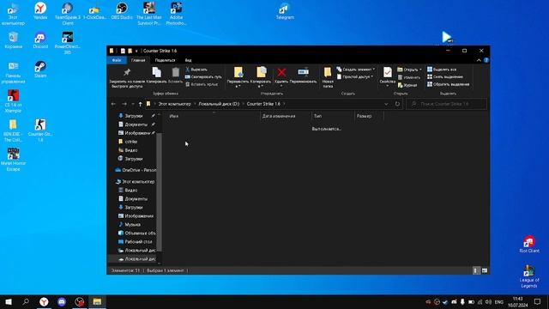Choose the Paste shortcut (Вставить ярлык) command
The image size is (549, 309).
[x=202, y=84]
